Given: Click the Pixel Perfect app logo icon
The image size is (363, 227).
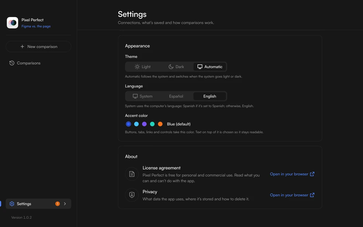Looking at the screenshot, I should click(x=13, y=23).
